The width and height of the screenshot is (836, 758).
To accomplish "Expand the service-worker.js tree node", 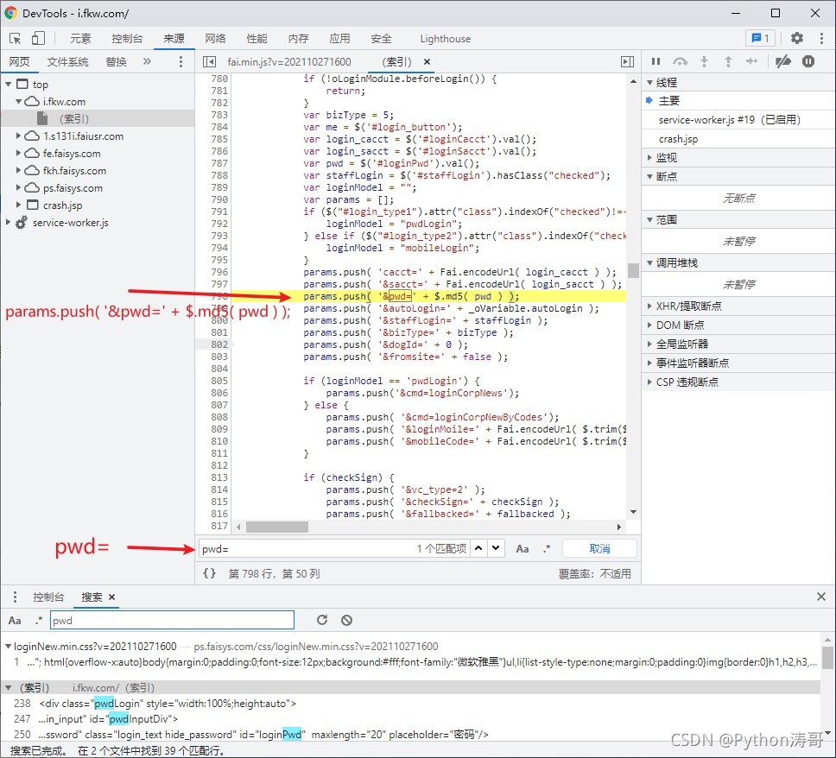I will click(9, 222).
